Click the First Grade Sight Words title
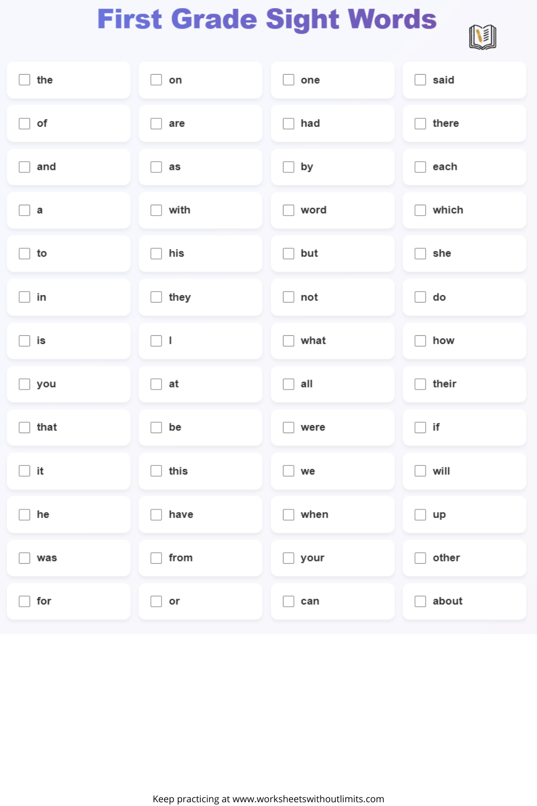The width and height of the screenshot is (537, 806). pos(267,20)
